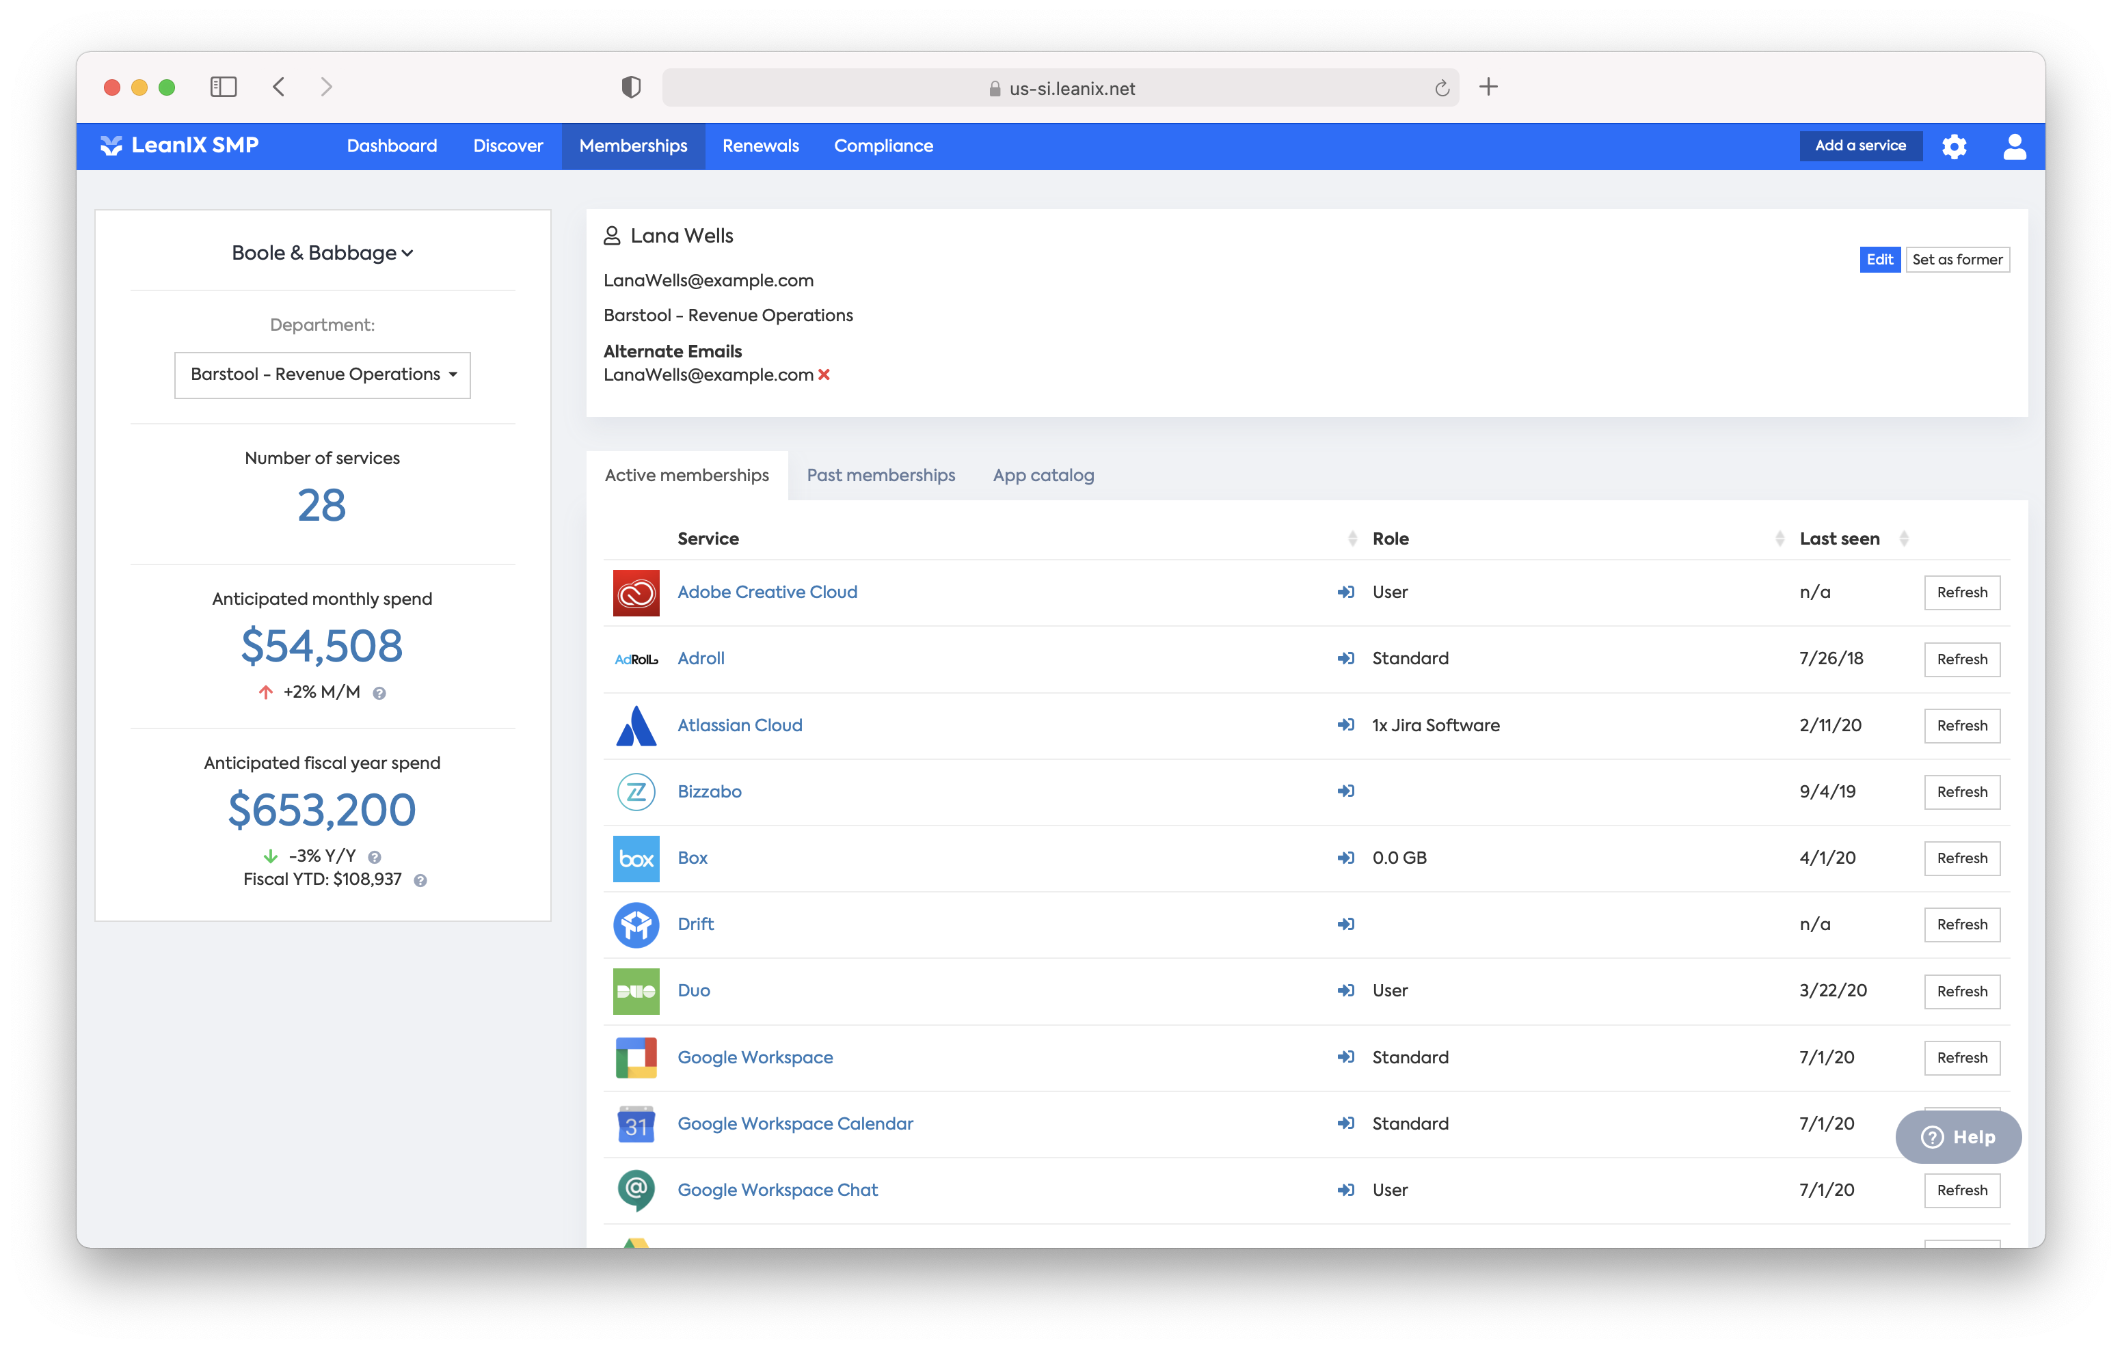Click the Google Workspace logo icon
Viewport: 2122px width, 1349px height.
click(x=635, y=1057)
